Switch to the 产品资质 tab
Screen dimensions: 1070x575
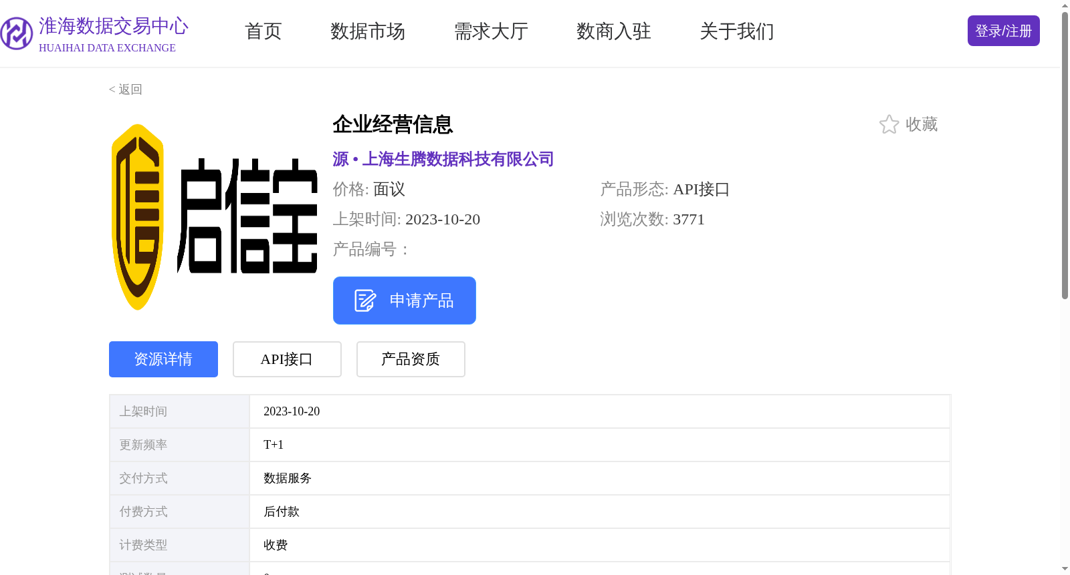pyautogui.click(x=411, y=359)
